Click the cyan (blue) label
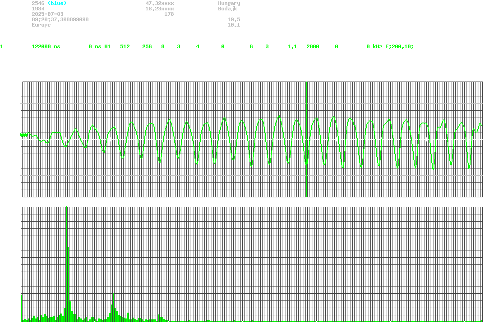Screen dimensions: 494x332 pyautogui.click(x=57, y=3)
